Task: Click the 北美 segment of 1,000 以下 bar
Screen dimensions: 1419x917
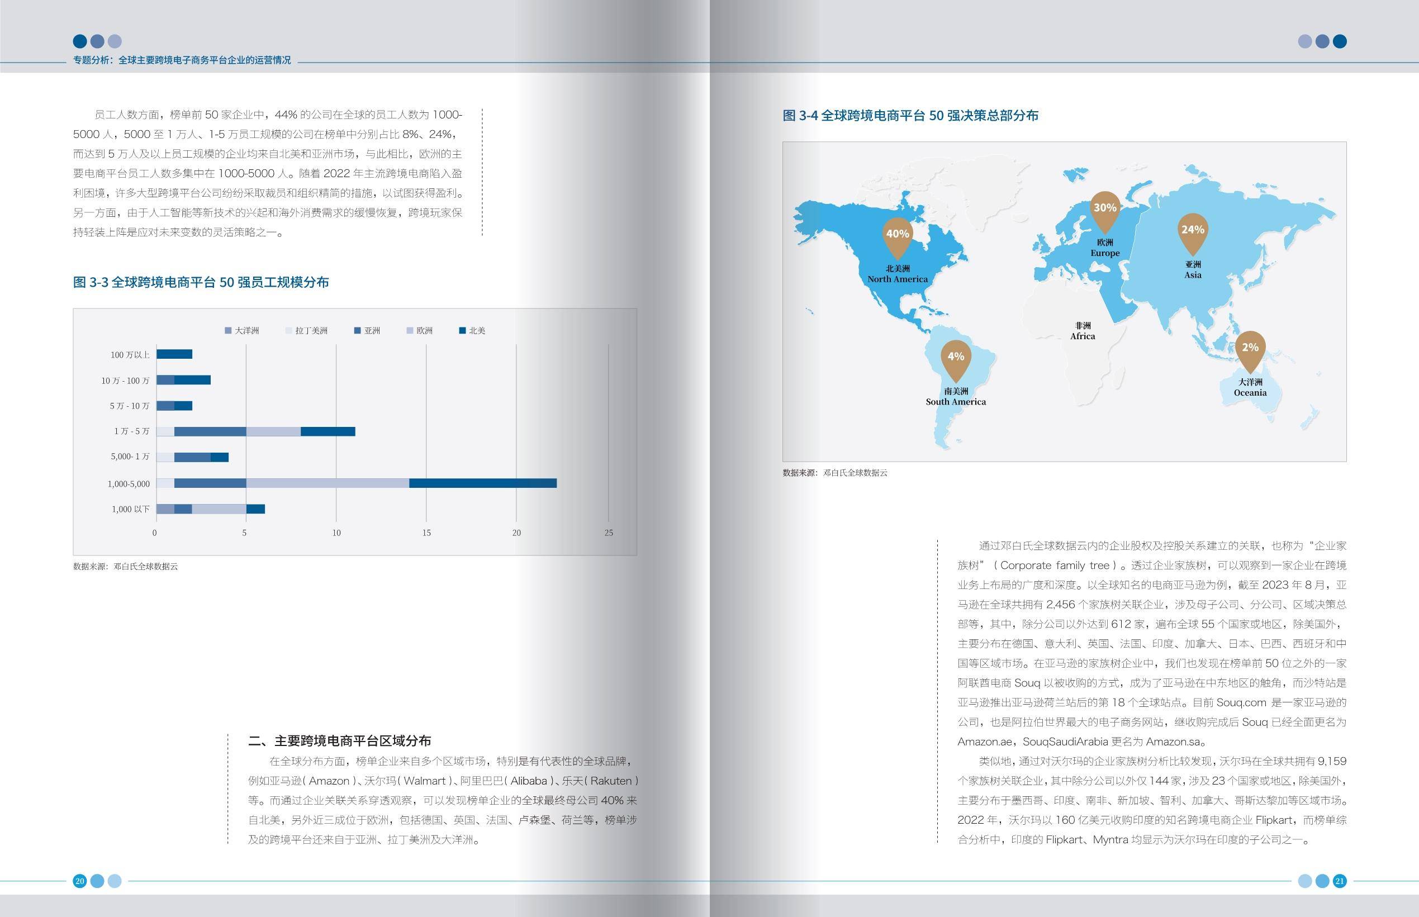Action: click(x=255, y=509)
